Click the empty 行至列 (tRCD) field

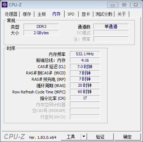coord(85,117)
